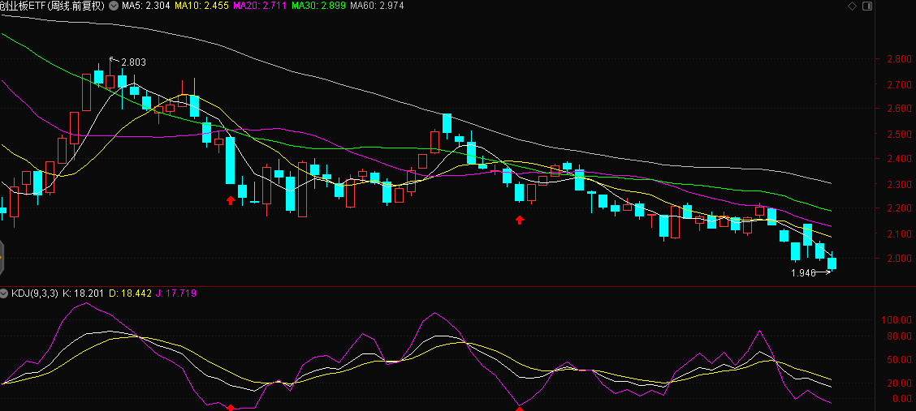
Task: Click the 1.946 low price arrow label
Action: point(802,273)
